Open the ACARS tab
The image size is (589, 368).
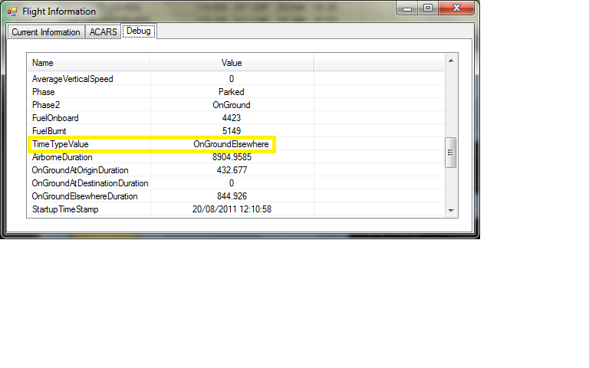point(103,32)
